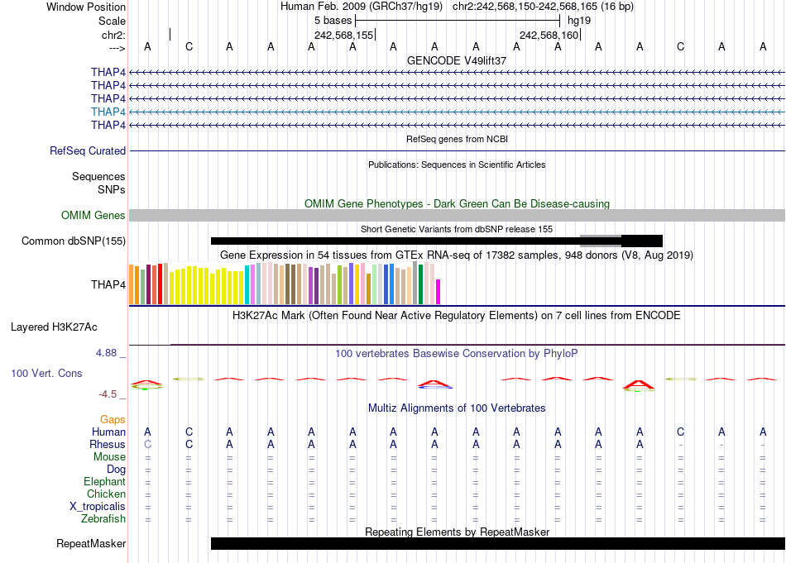The image size is (786, 563).
Task: Click the gray OMIM Genes bar
Action: (x=457, y=216)
